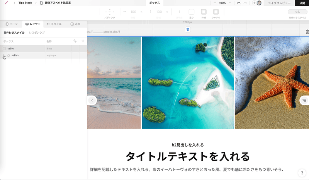Viewport: 309px width, 180px height.
Task: Switch to the ページ panel tab
Action: (12, 24)
